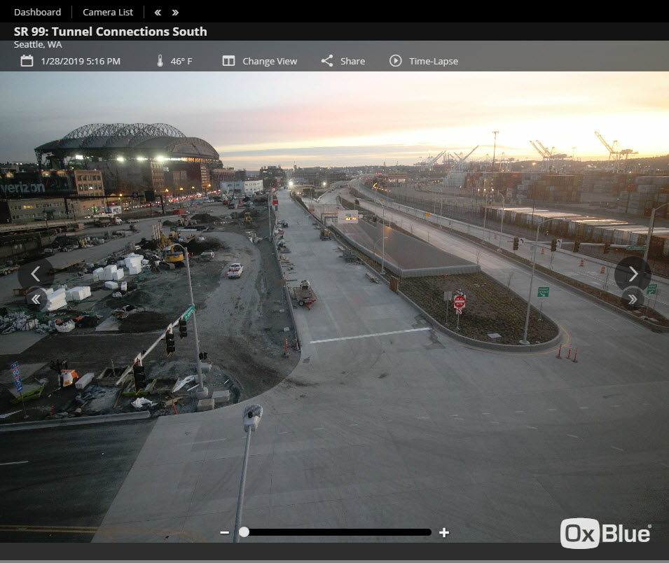
Task: Start the Time-Lapse playback
Action: coord(424,61)
